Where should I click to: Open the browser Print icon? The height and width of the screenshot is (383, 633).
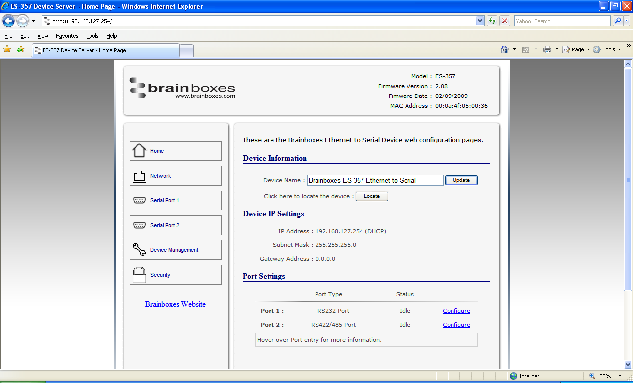[x=547, y=49]
